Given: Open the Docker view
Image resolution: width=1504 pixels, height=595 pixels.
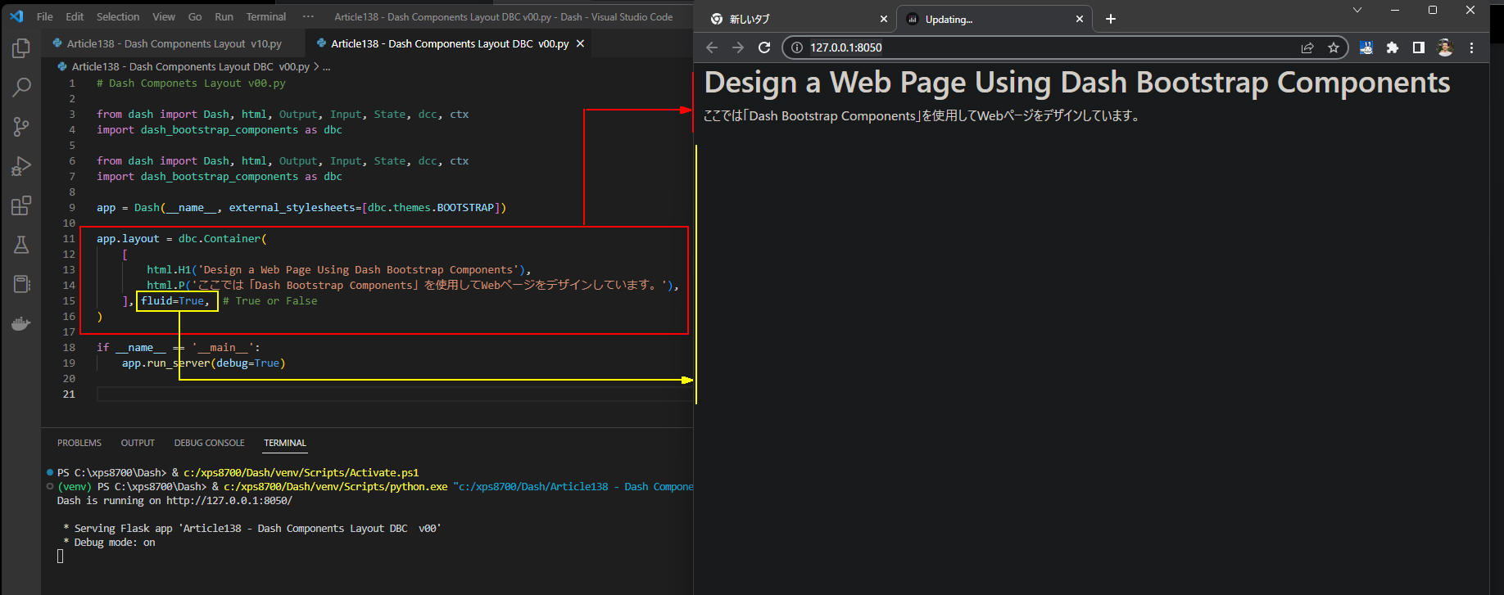Looking at the screenshot, I should tap(21, 323).
